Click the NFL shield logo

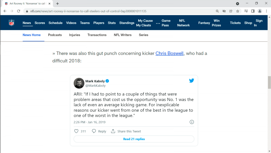coord(11,23)
